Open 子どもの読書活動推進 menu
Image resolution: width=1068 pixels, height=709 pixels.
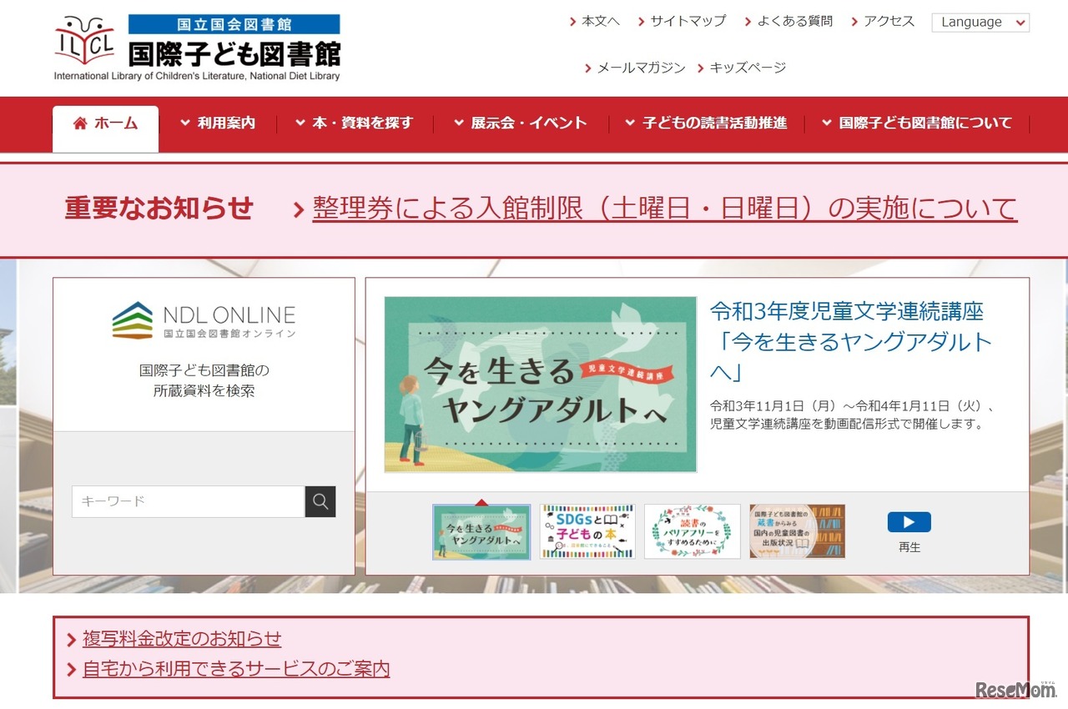tap(707, 123)
